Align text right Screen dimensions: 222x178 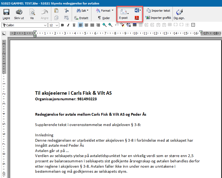(x=98, y=25)
